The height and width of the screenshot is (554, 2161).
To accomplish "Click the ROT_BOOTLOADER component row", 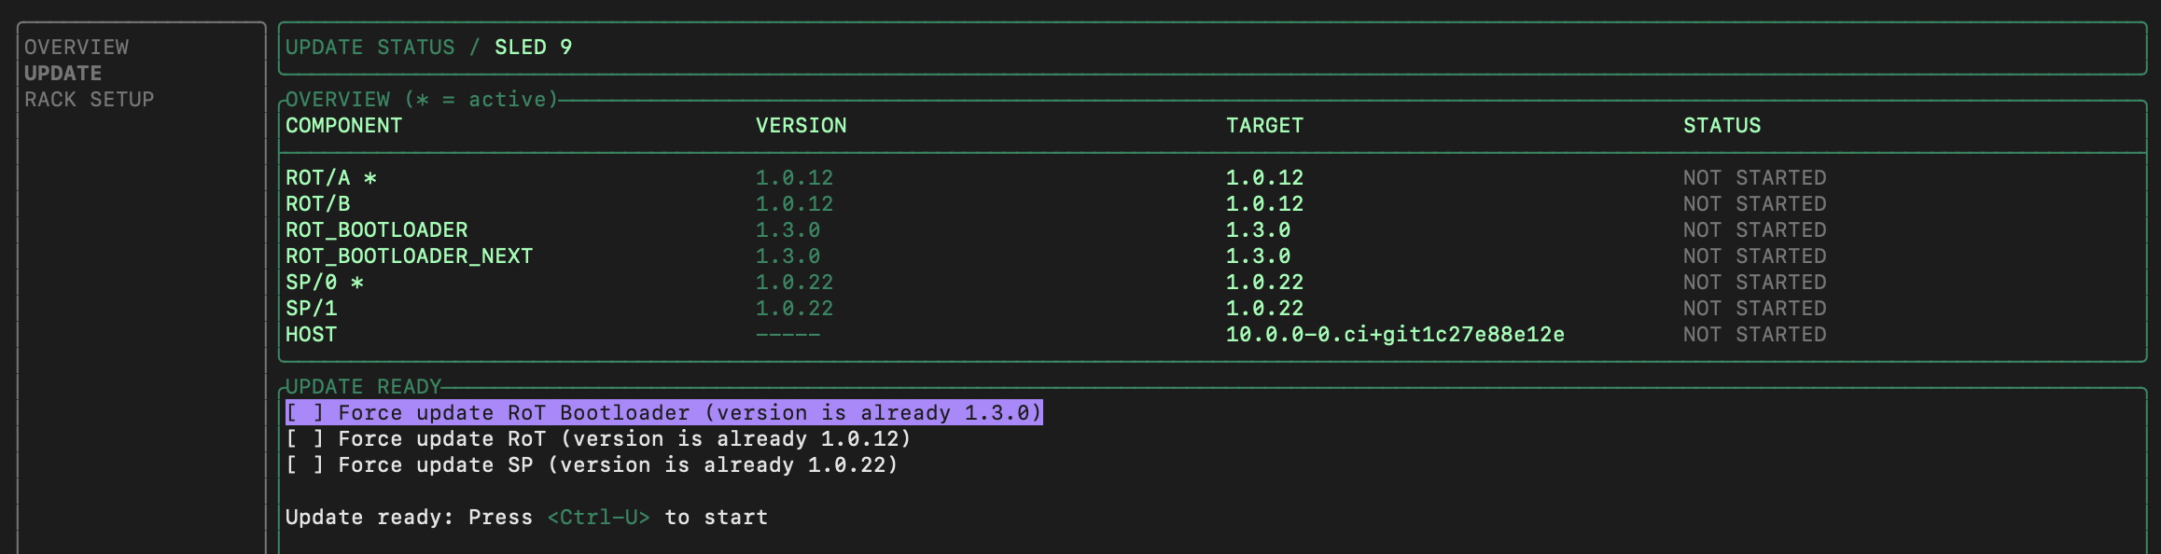I will click(x=376, y=229).
